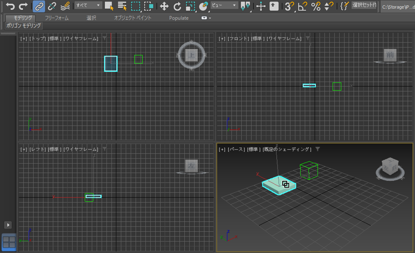Toggle Angle Snap on the toolbar
Viewport: 415px width, 253px height.
pos(302,6)
